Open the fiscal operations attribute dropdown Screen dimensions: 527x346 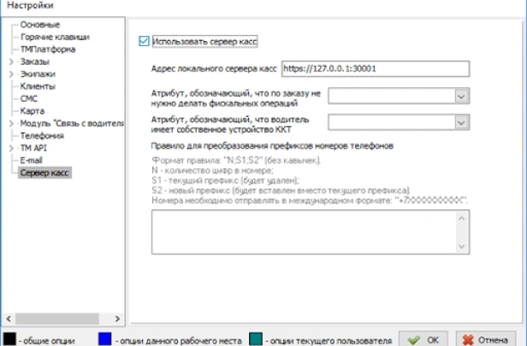(462, 97)
